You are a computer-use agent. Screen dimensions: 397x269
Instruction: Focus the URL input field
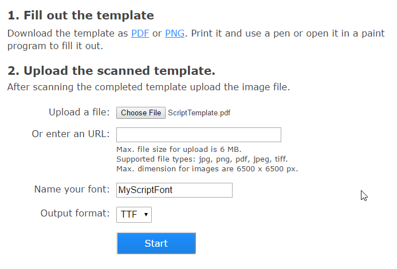click(198, 135)
